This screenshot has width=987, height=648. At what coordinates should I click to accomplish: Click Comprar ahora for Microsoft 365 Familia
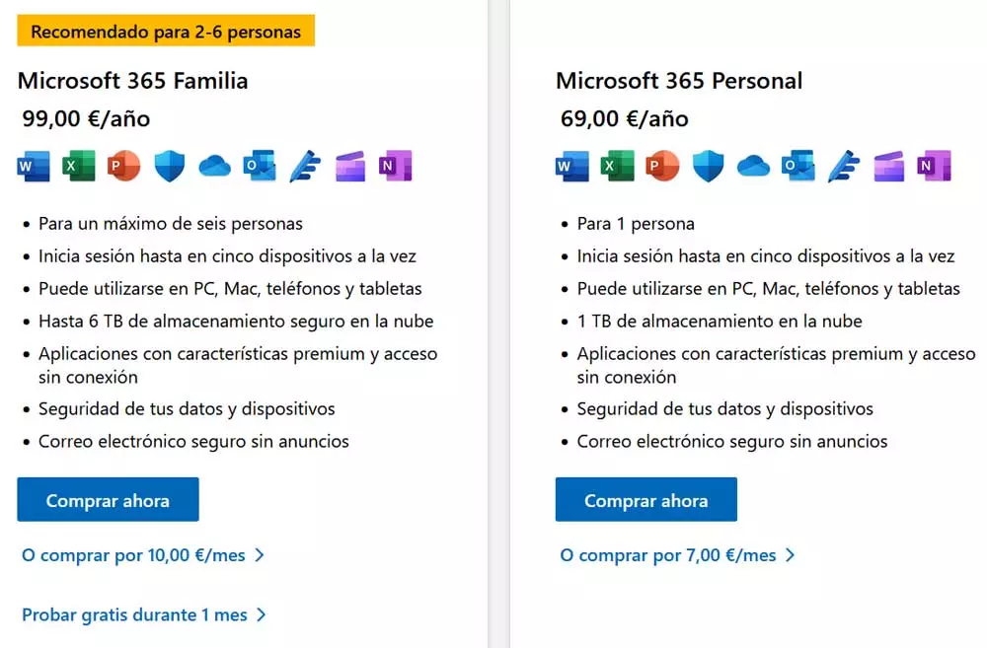(108, 499)
